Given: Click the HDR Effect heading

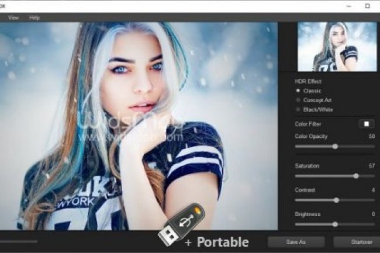Looking at the screenshot, I should pos(308,81).
